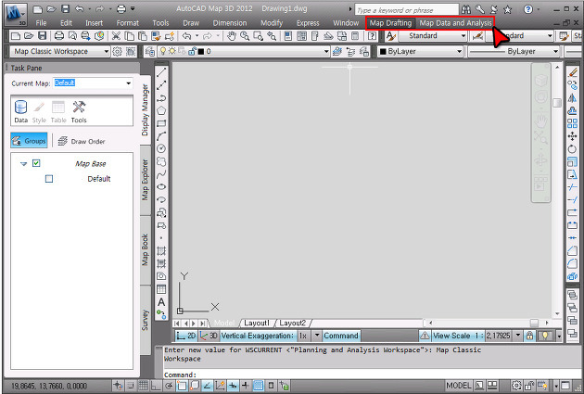Click the vertical scrollbar thumb of drawing area
Image resolution: width=584 pixels, height=394 pixels.
[x=557, y=102]
